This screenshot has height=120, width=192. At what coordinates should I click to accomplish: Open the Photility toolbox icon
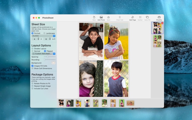tap(159, 17)
